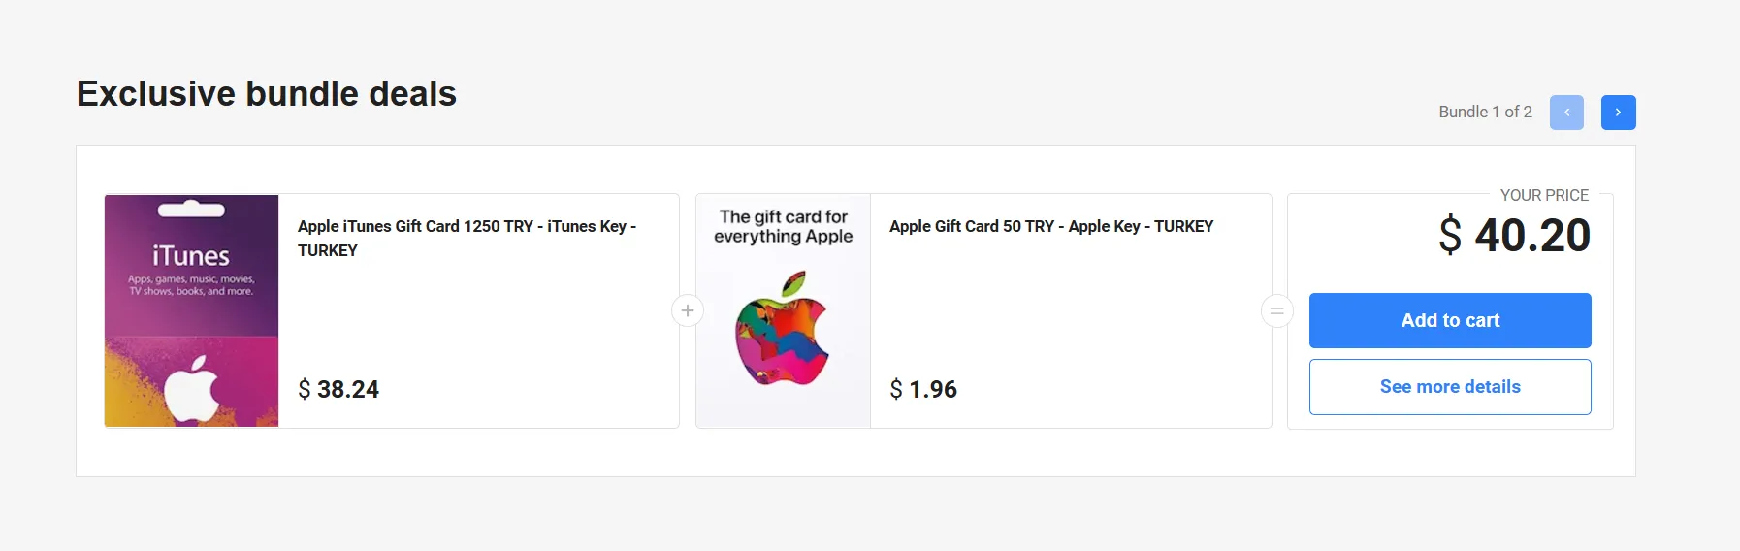
Task: Click the white hanger slot atop iTunes card
Action: pos(191,210)
